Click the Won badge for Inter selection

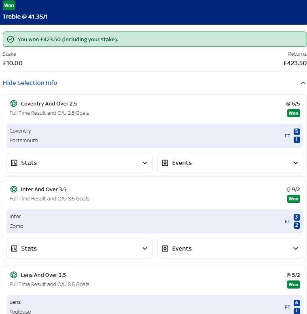(294, 199)
